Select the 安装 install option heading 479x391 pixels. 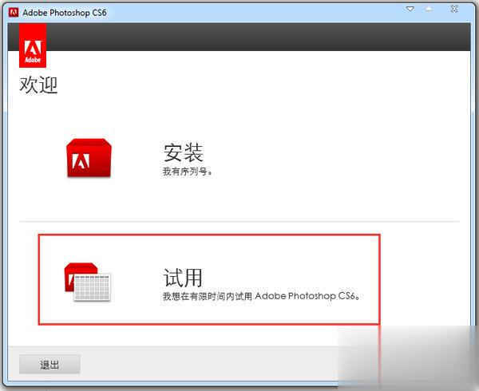pos(183,152)
